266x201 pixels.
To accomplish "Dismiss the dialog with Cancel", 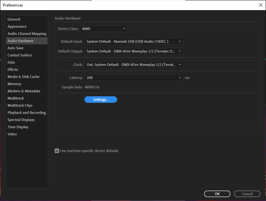I will [247, 193].
